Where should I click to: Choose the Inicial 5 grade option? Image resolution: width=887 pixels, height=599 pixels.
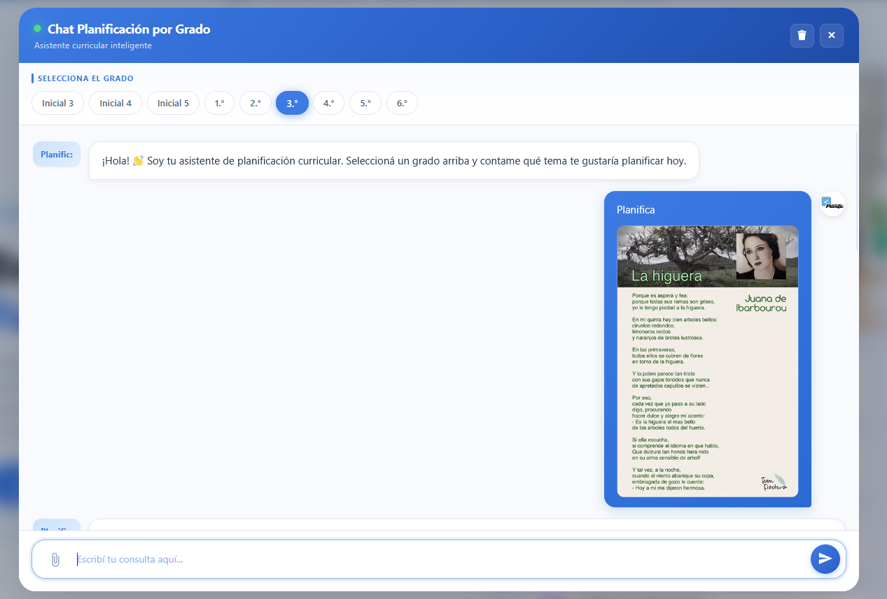[x=173, y=103]
